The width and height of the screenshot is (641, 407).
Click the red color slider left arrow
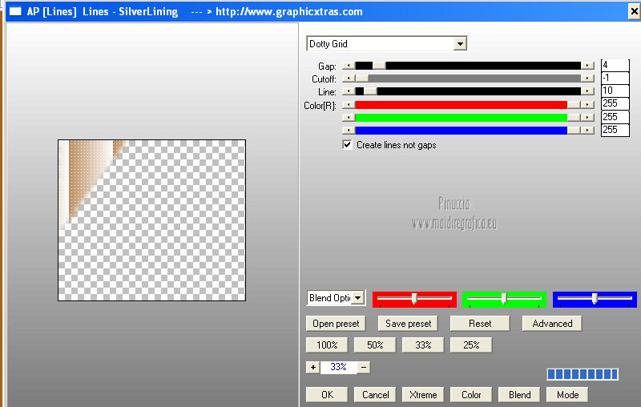349,105
